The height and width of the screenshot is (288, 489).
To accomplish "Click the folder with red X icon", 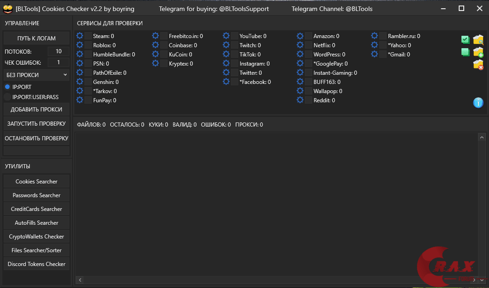I will point(478,65).
